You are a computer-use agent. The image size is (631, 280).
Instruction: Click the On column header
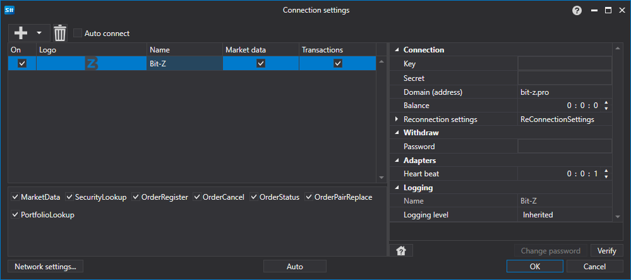(x=22, y=50)
